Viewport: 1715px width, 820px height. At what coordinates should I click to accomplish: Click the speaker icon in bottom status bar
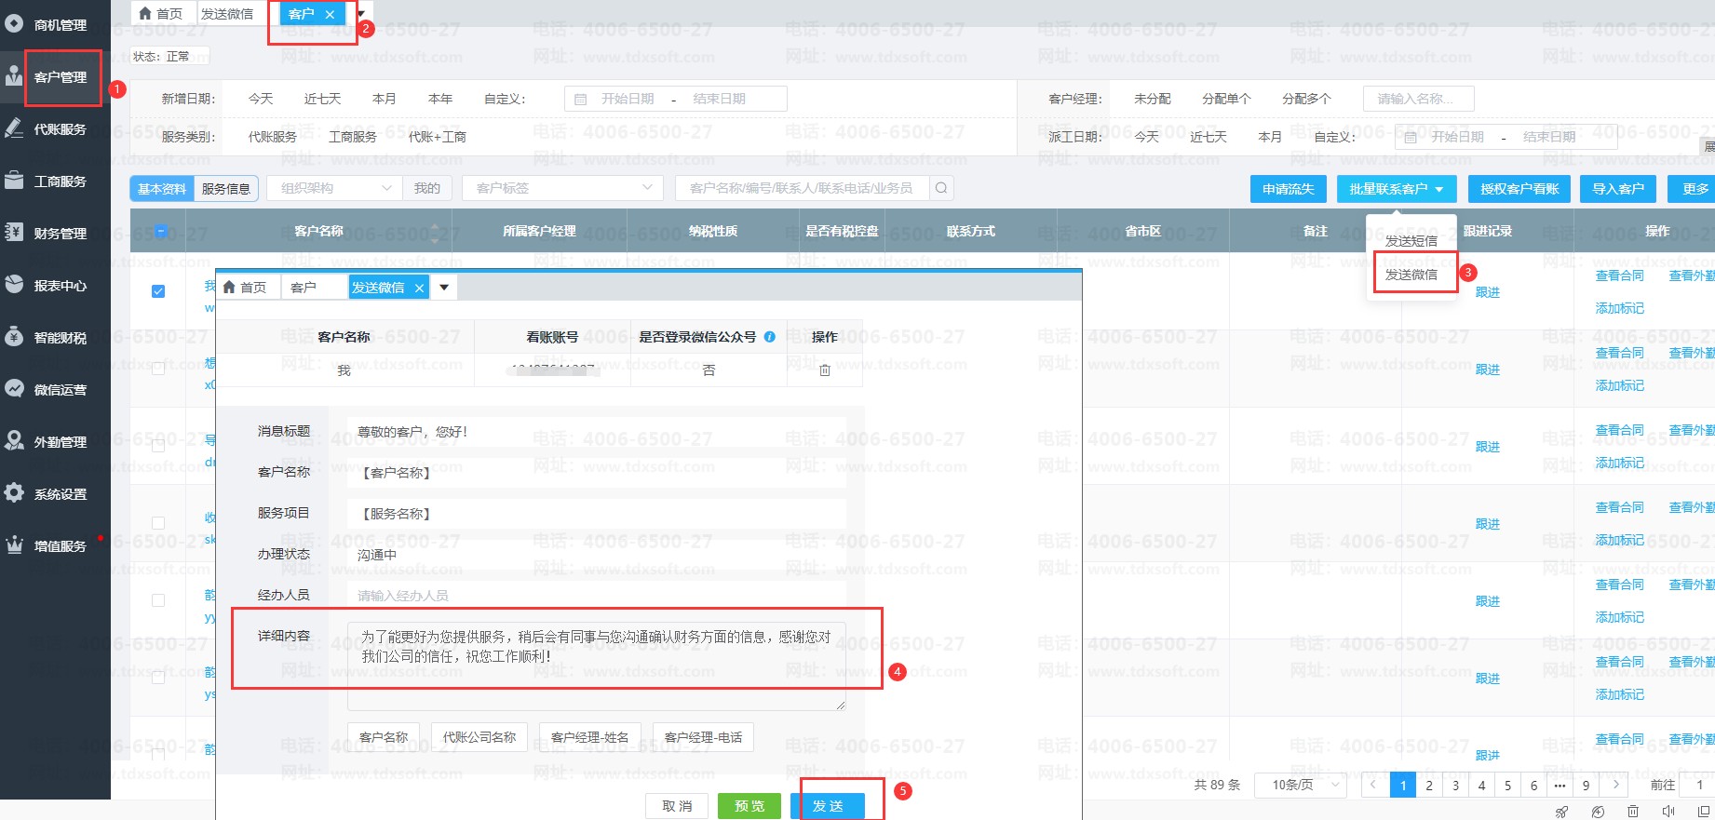tap(1668, 812)
